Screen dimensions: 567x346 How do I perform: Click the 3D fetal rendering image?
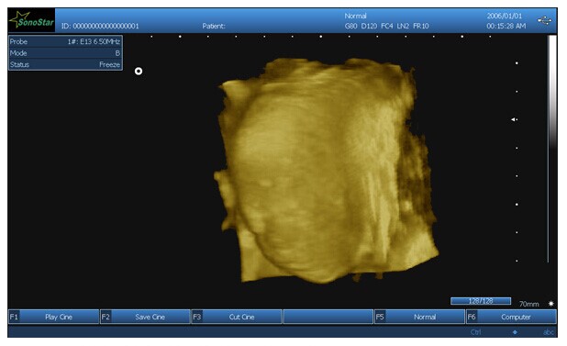tap(326, 170)
